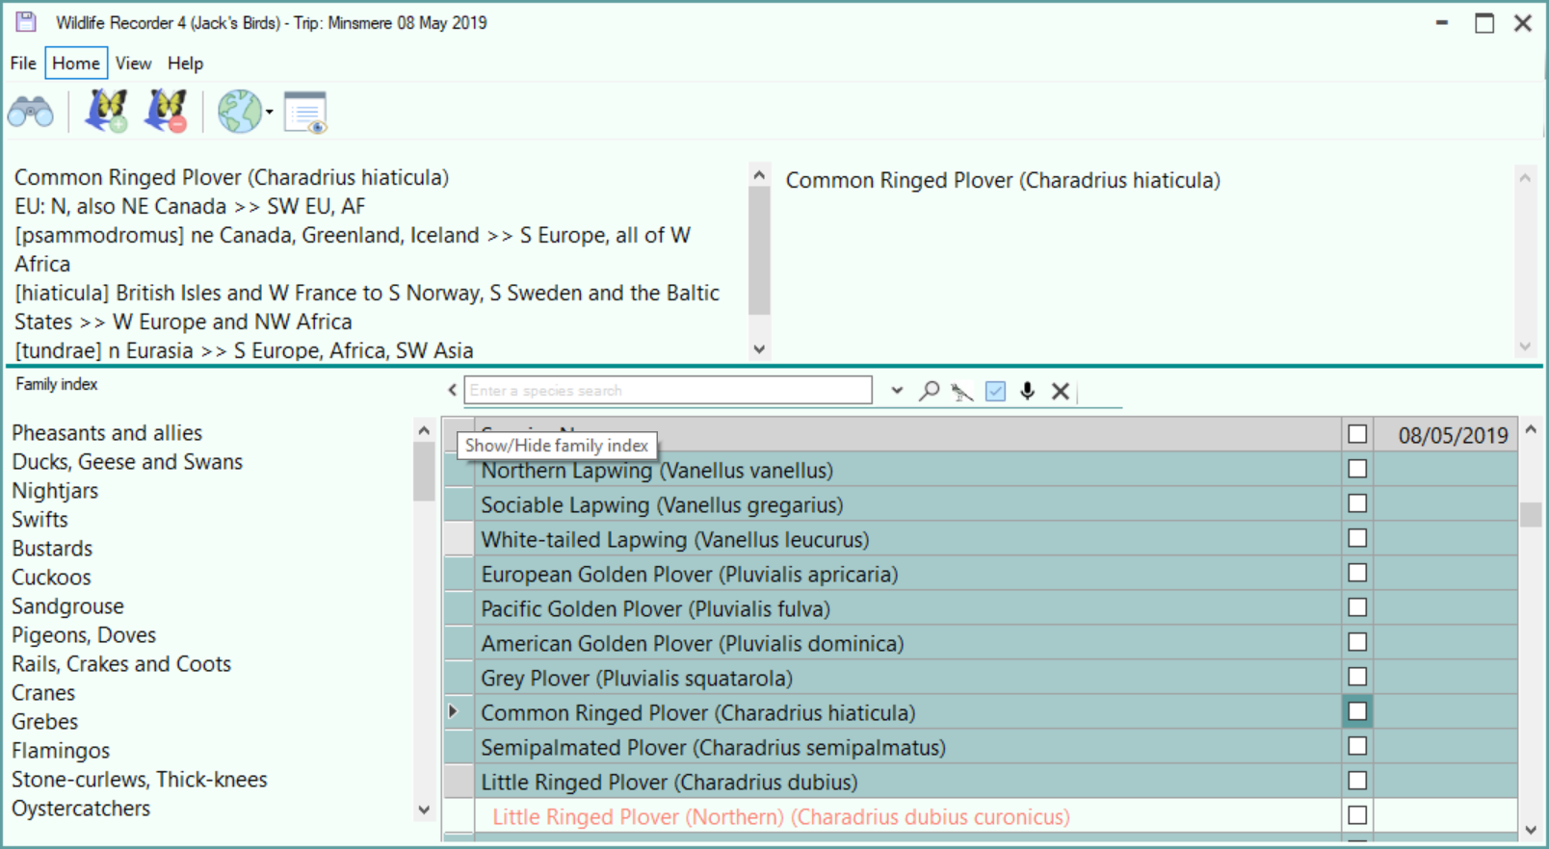This screenshot has height=849, width=1549.
Task: Select Swifts in family index
Action: [x=39, y=520]
